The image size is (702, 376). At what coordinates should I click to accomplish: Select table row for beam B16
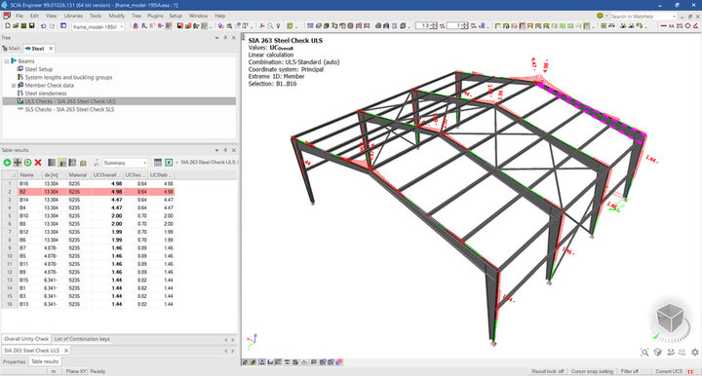(88, 184)
